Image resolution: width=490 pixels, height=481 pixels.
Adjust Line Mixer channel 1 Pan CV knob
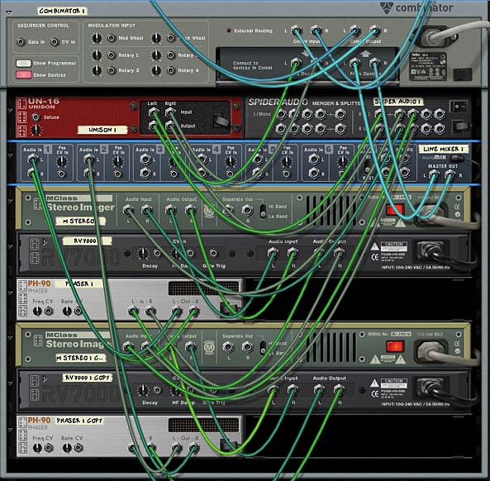coord(62,162)
